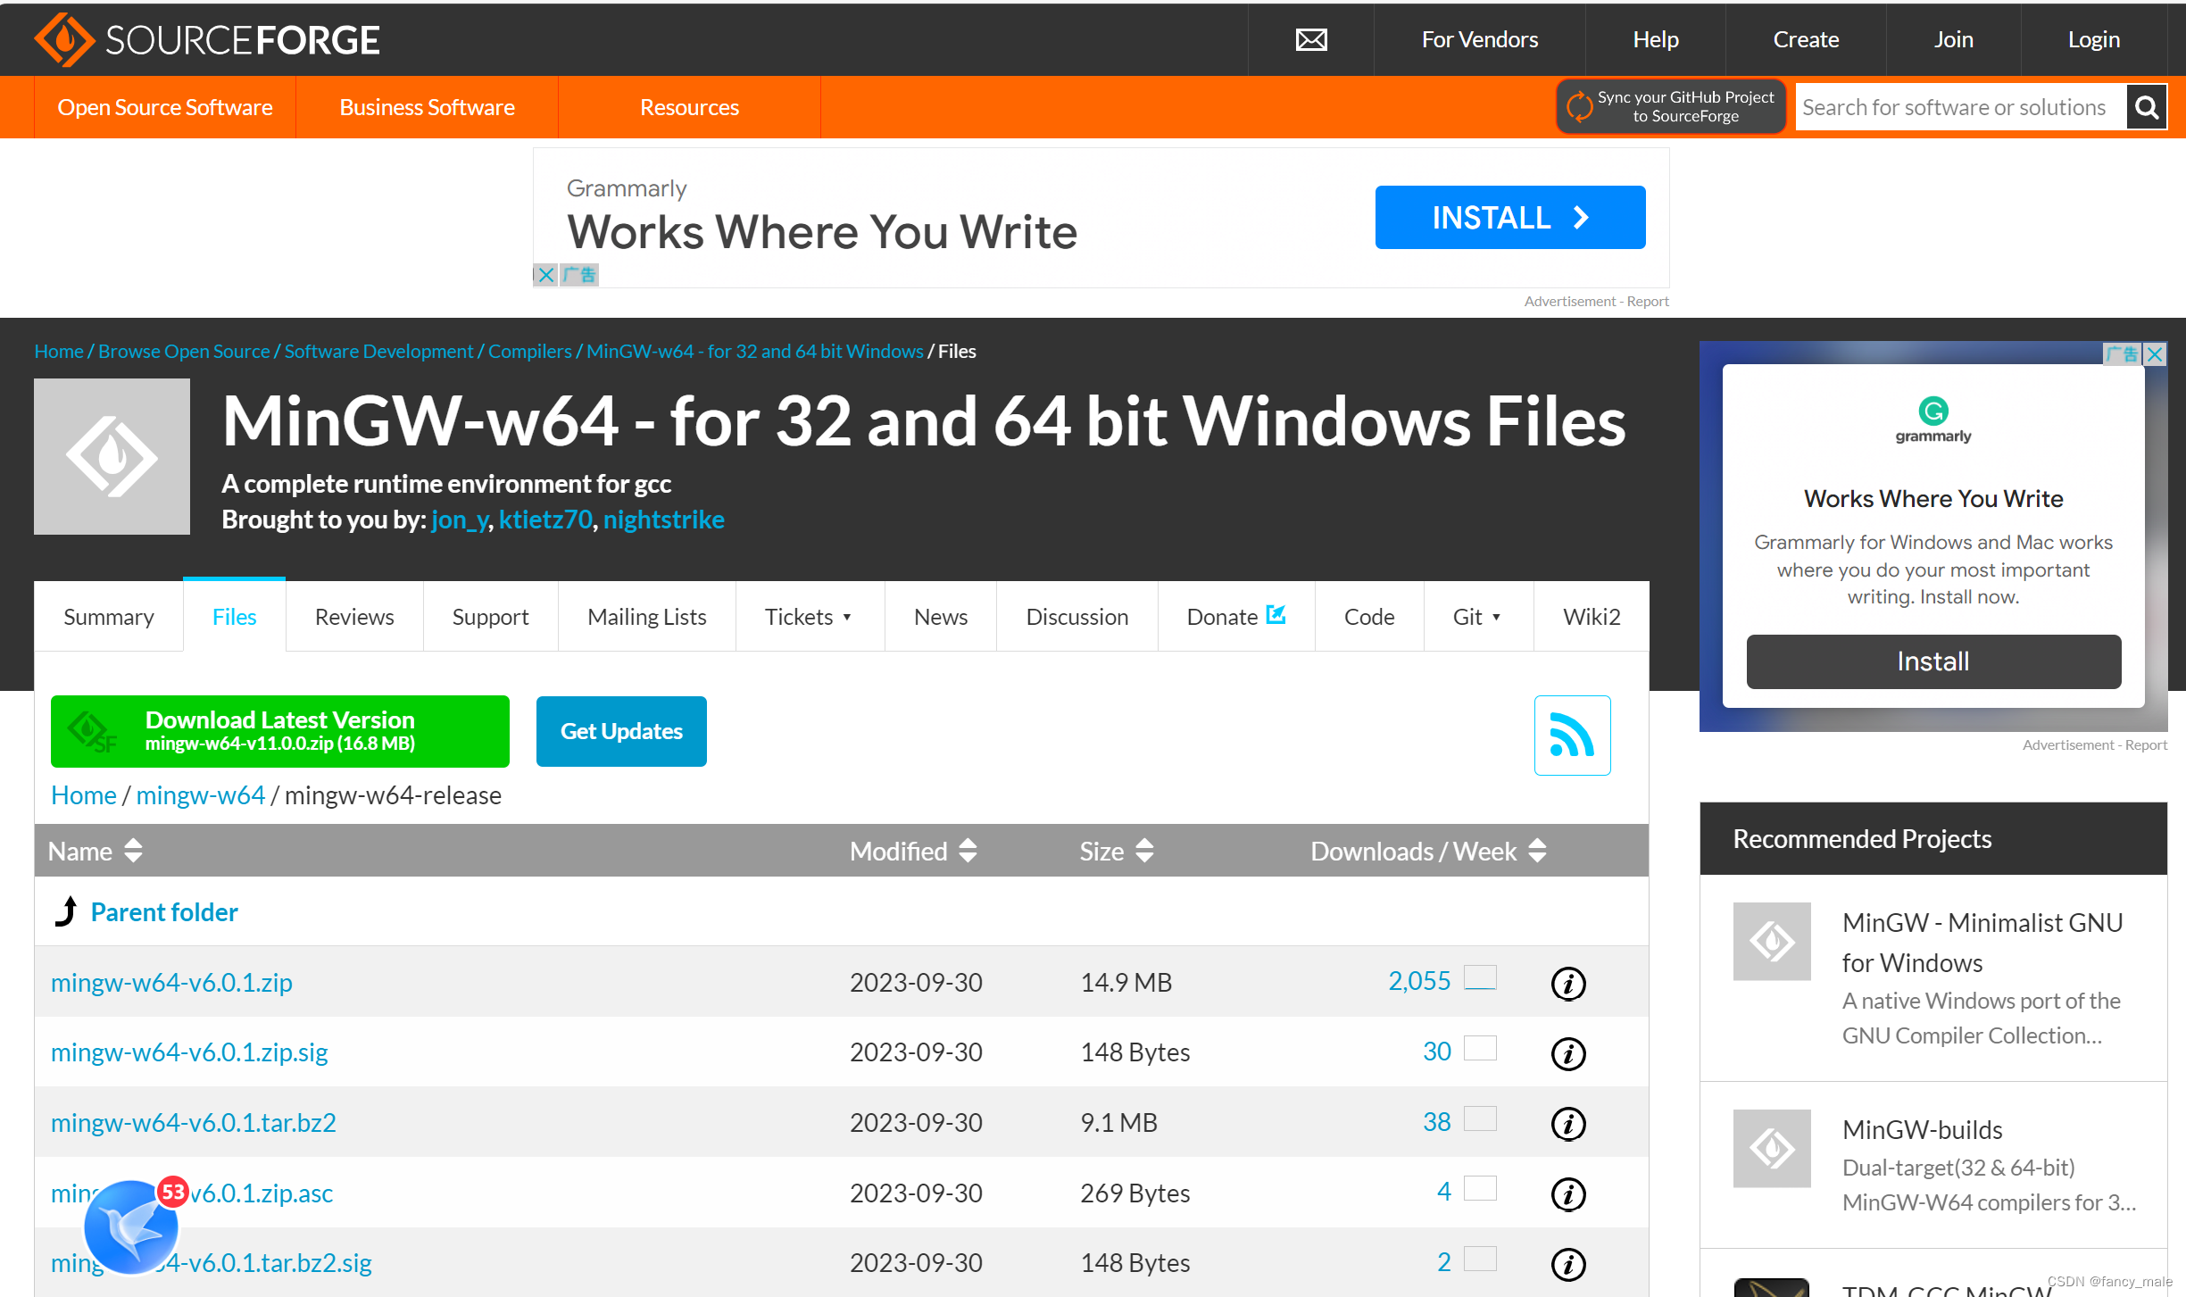Expand the Tickets dropdown tab
Viewport: 2186px width, 1297px height.
[x=810, y=617]
